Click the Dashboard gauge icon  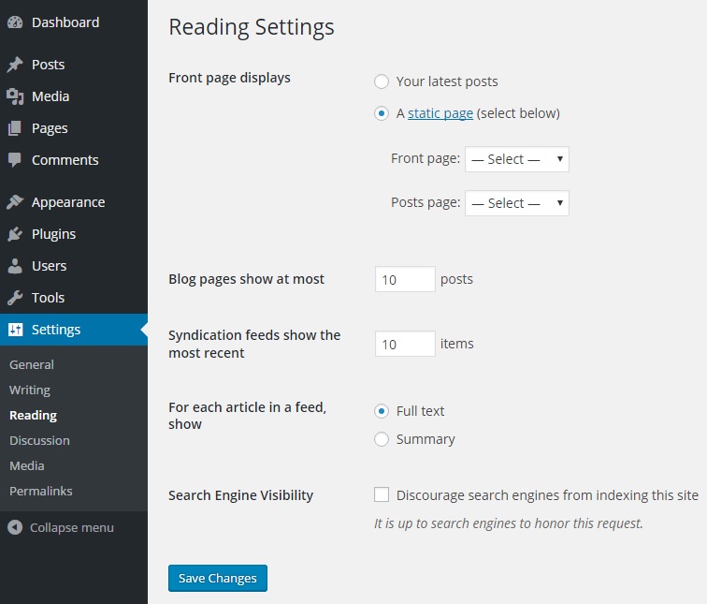(15, 22)
